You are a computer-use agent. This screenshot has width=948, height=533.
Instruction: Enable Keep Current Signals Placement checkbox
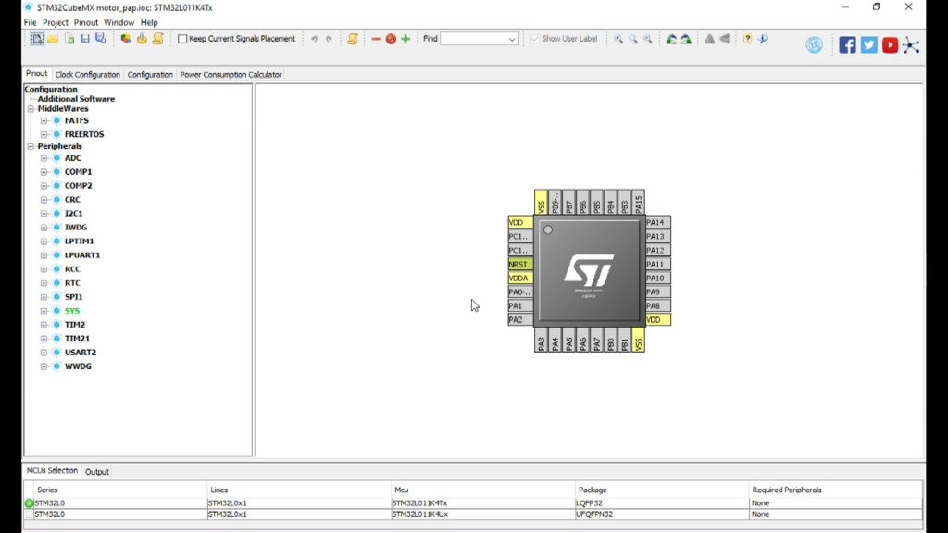pyautogui.click(x=182, y=39)
